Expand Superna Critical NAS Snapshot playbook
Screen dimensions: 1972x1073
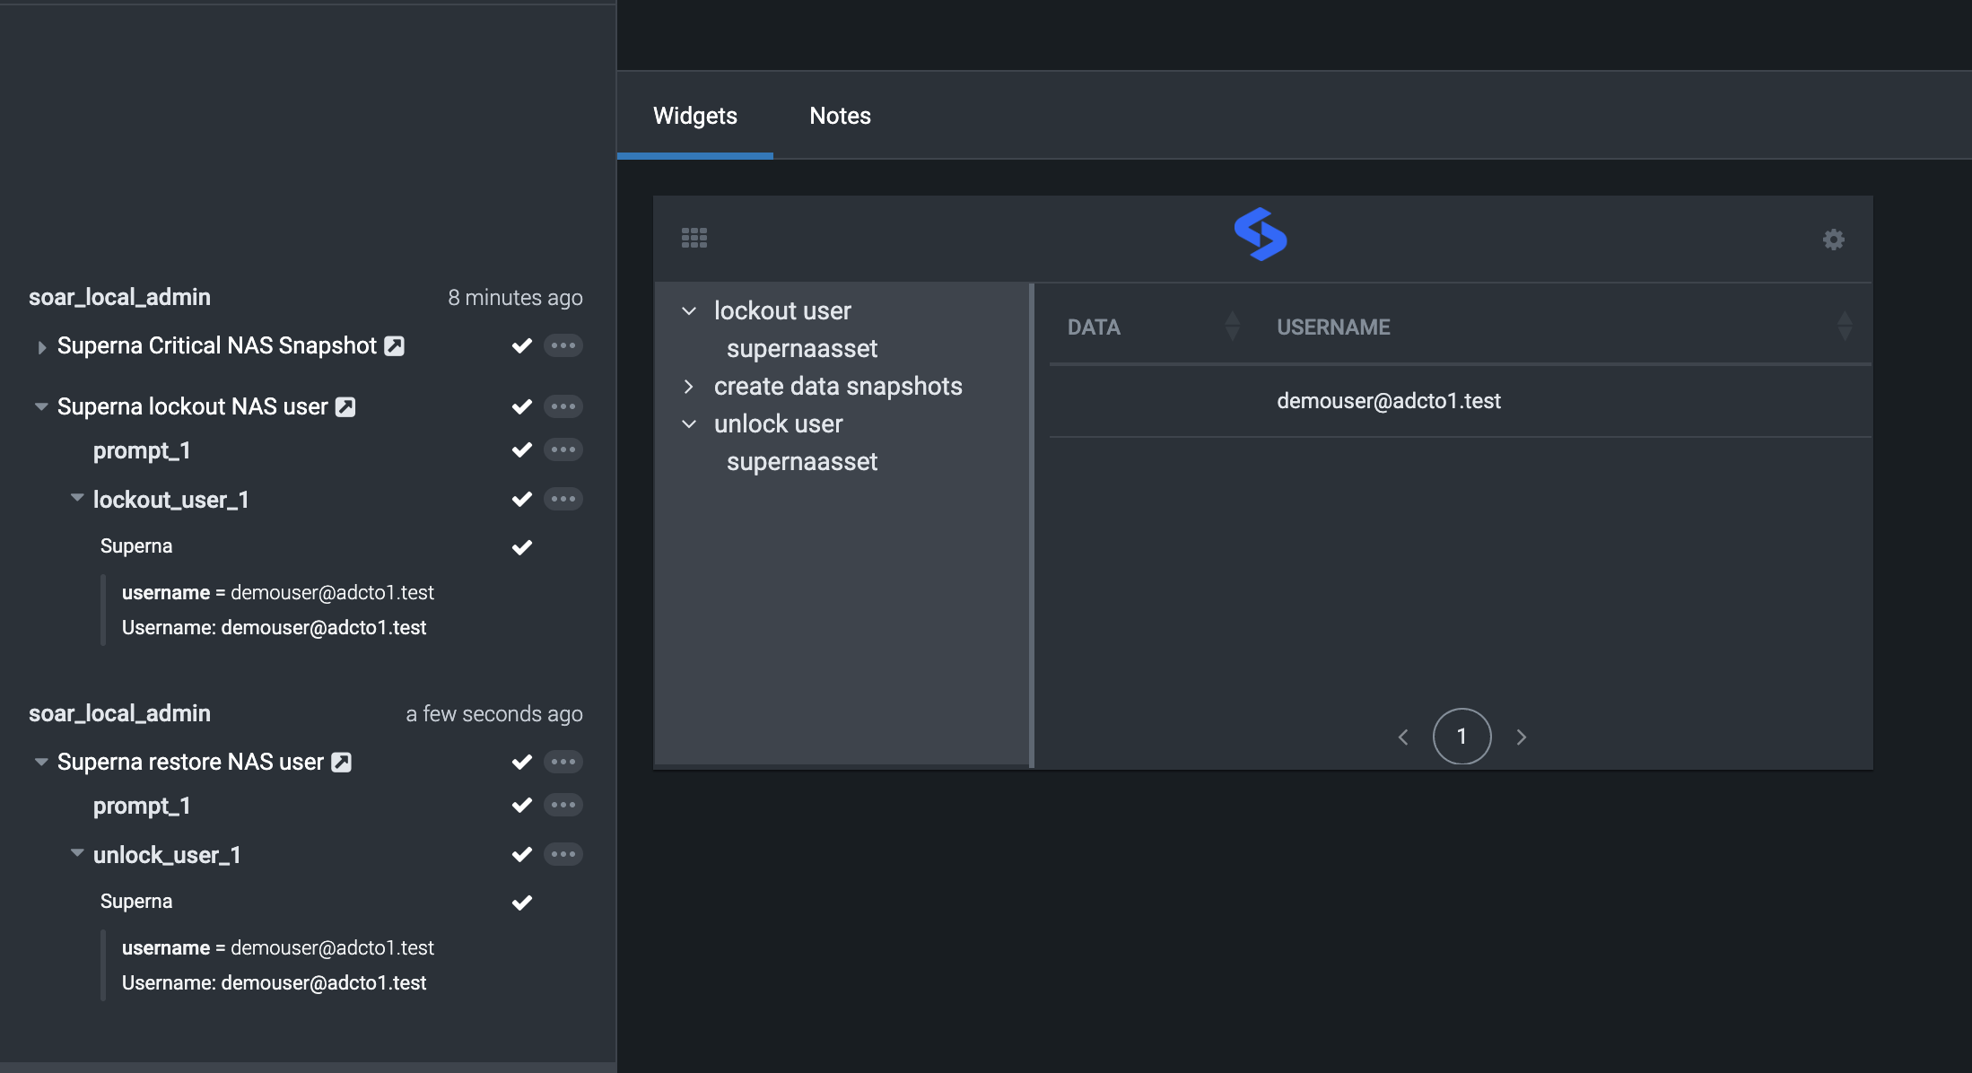41,347
